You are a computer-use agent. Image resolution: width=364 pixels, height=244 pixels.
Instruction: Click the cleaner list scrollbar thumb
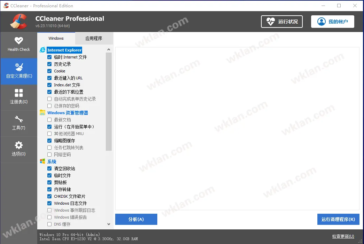109,102
